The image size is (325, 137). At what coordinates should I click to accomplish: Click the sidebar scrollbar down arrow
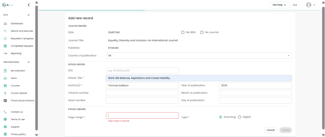[x=36, y=135]
